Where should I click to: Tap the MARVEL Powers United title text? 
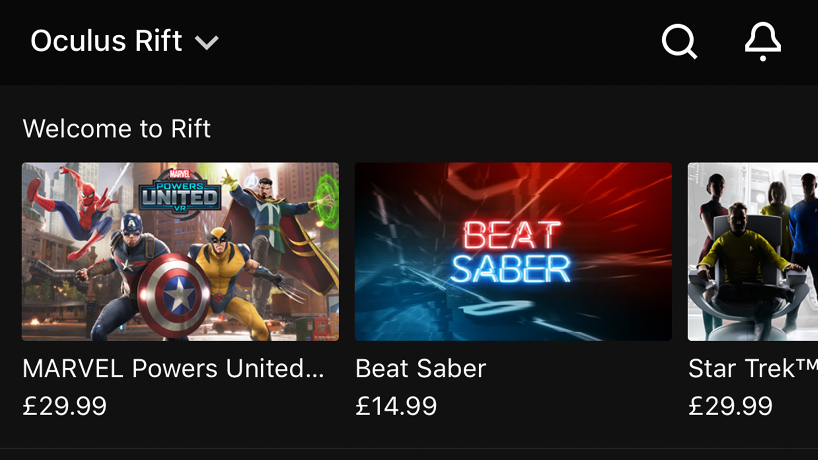click(173, 369)
